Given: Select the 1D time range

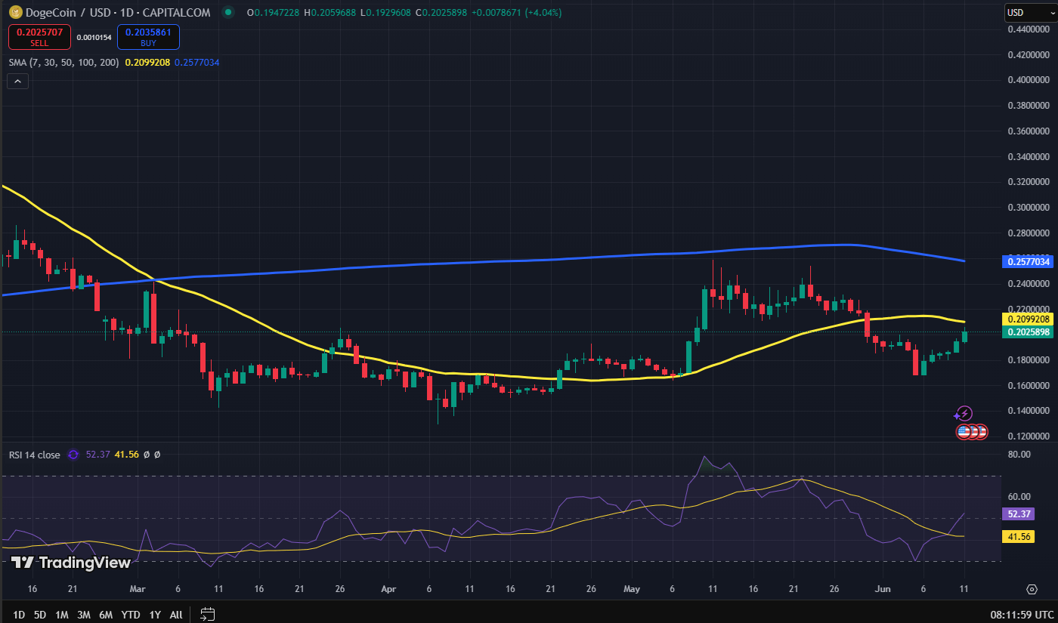Looking at the screenshot, I should point(20,615).
